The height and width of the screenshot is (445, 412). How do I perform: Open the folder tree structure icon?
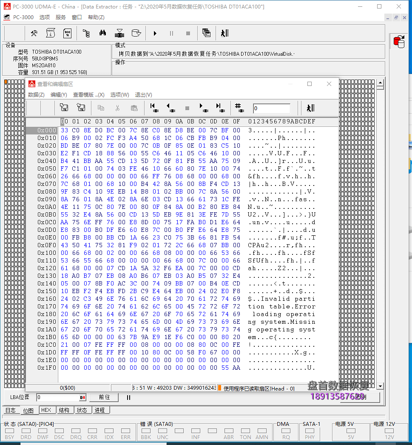click(86, 34)
